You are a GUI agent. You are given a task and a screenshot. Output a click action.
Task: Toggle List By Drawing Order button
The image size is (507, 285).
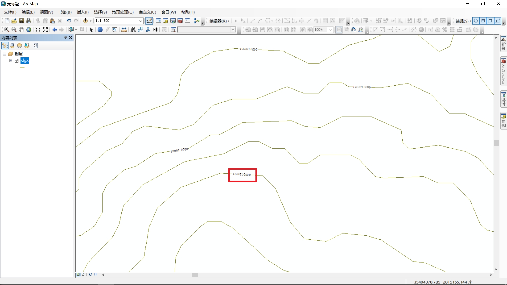coord(5,46)
